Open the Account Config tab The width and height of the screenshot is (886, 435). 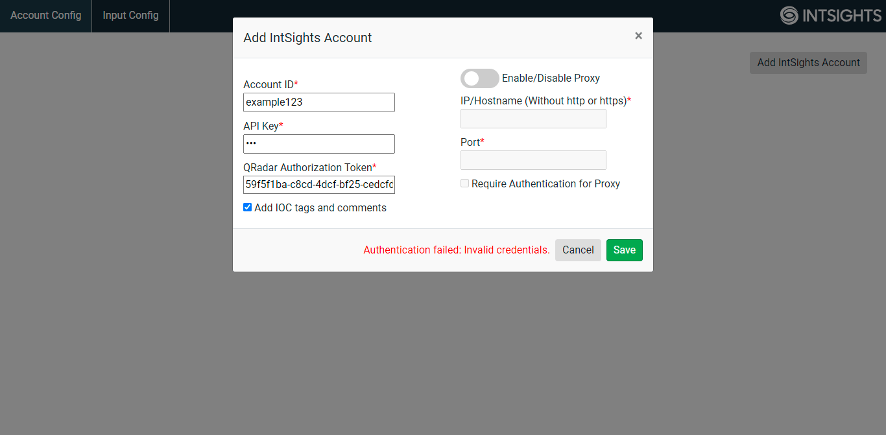click(x=46, y=16)
